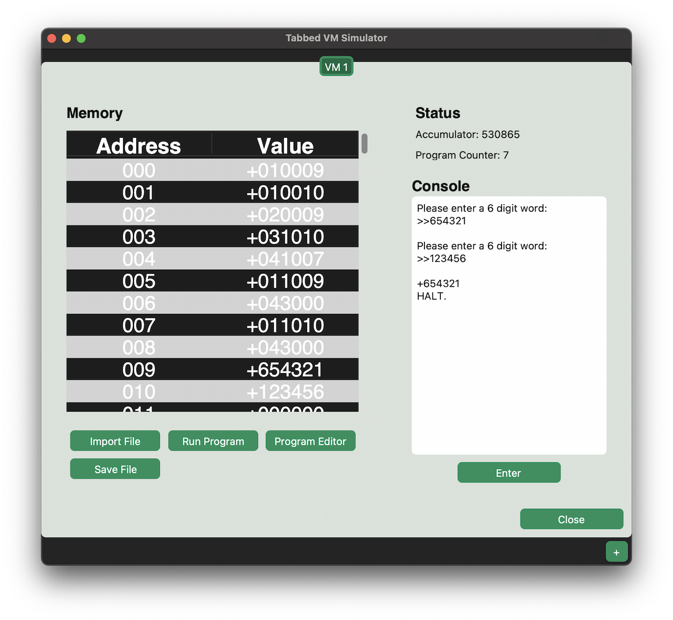Select value +043000 at address 006
Viewport: 673px width, 620px height.
[285, 303]
